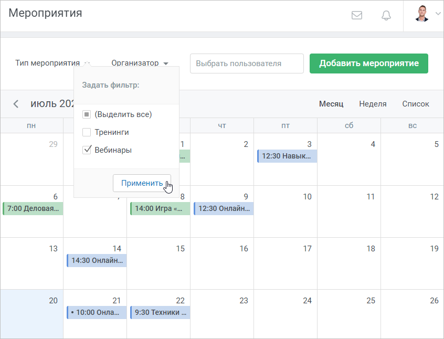
Task: Select the highlighted day 20
Action: (31, 314)
